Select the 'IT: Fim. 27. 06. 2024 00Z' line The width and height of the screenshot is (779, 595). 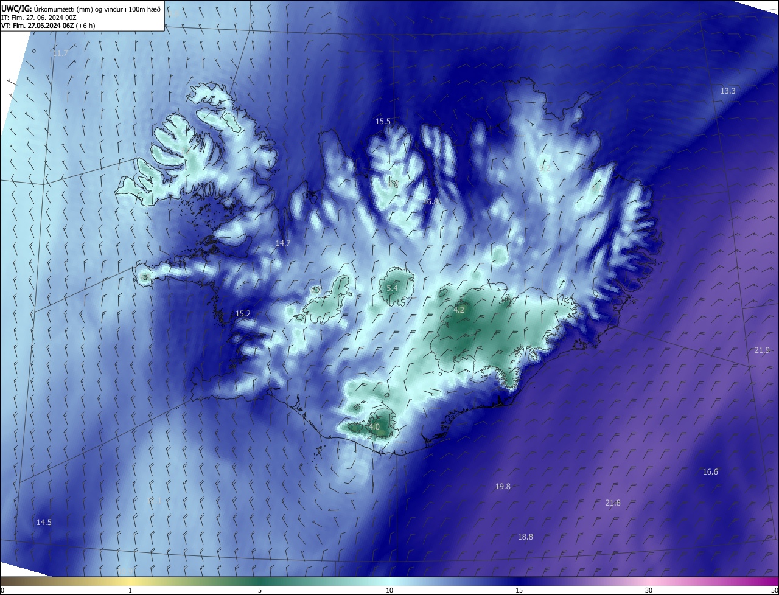click(x=39, y=18)
